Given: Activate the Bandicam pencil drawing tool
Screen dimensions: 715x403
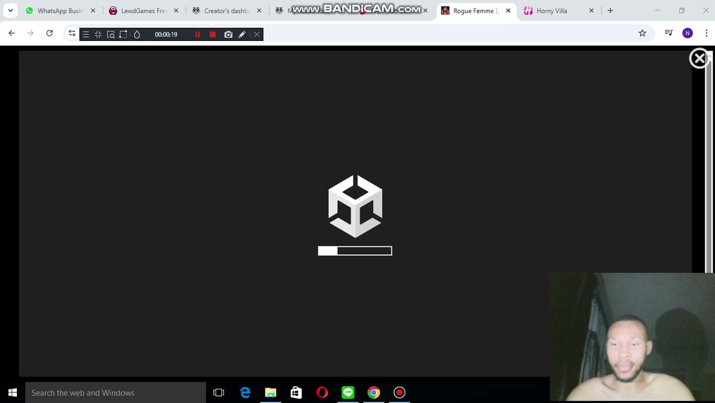Looking at the screenshot, I should pyautogui.click(x=242, y=34).
